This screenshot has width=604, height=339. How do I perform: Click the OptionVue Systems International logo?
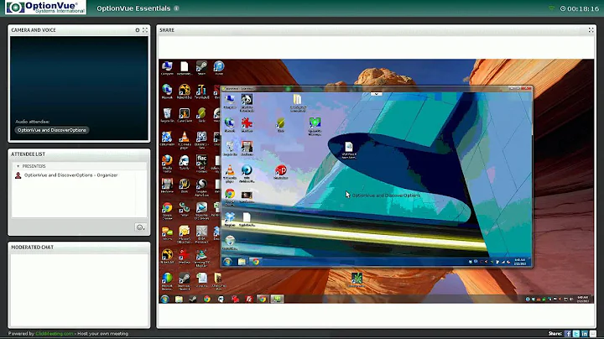(46, 8)
